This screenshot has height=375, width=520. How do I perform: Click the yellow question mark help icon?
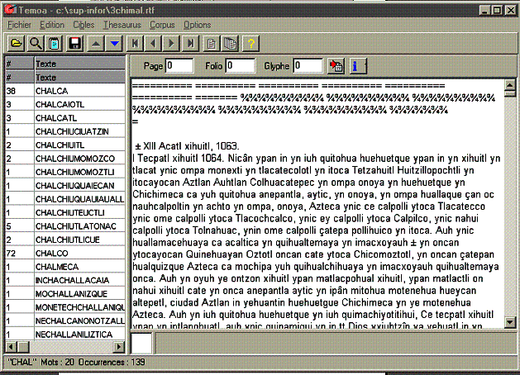point(251,42)
